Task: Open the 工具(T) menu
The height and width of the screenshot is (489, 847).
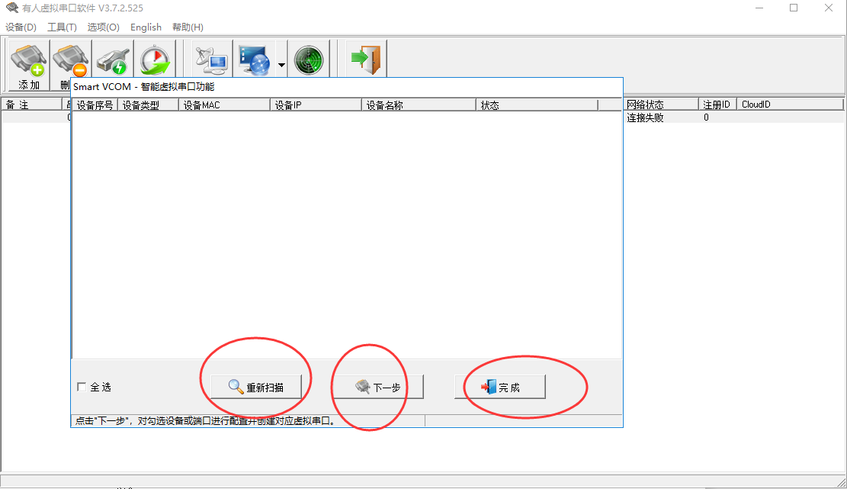Action: (62, 27)
